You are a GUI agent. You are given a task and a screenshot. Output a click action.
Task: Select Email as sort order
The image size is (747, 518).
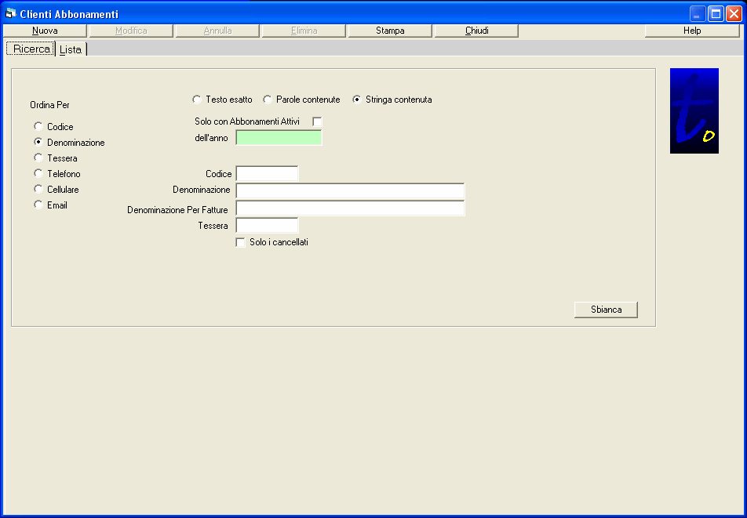38,205
